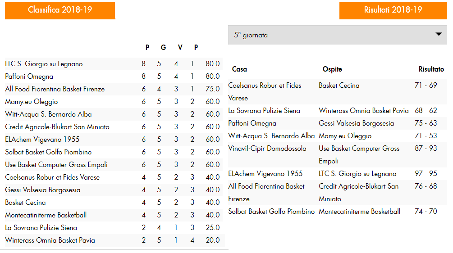
Task: Expand the 5° giornata dropdown
Action: point(338,35)
